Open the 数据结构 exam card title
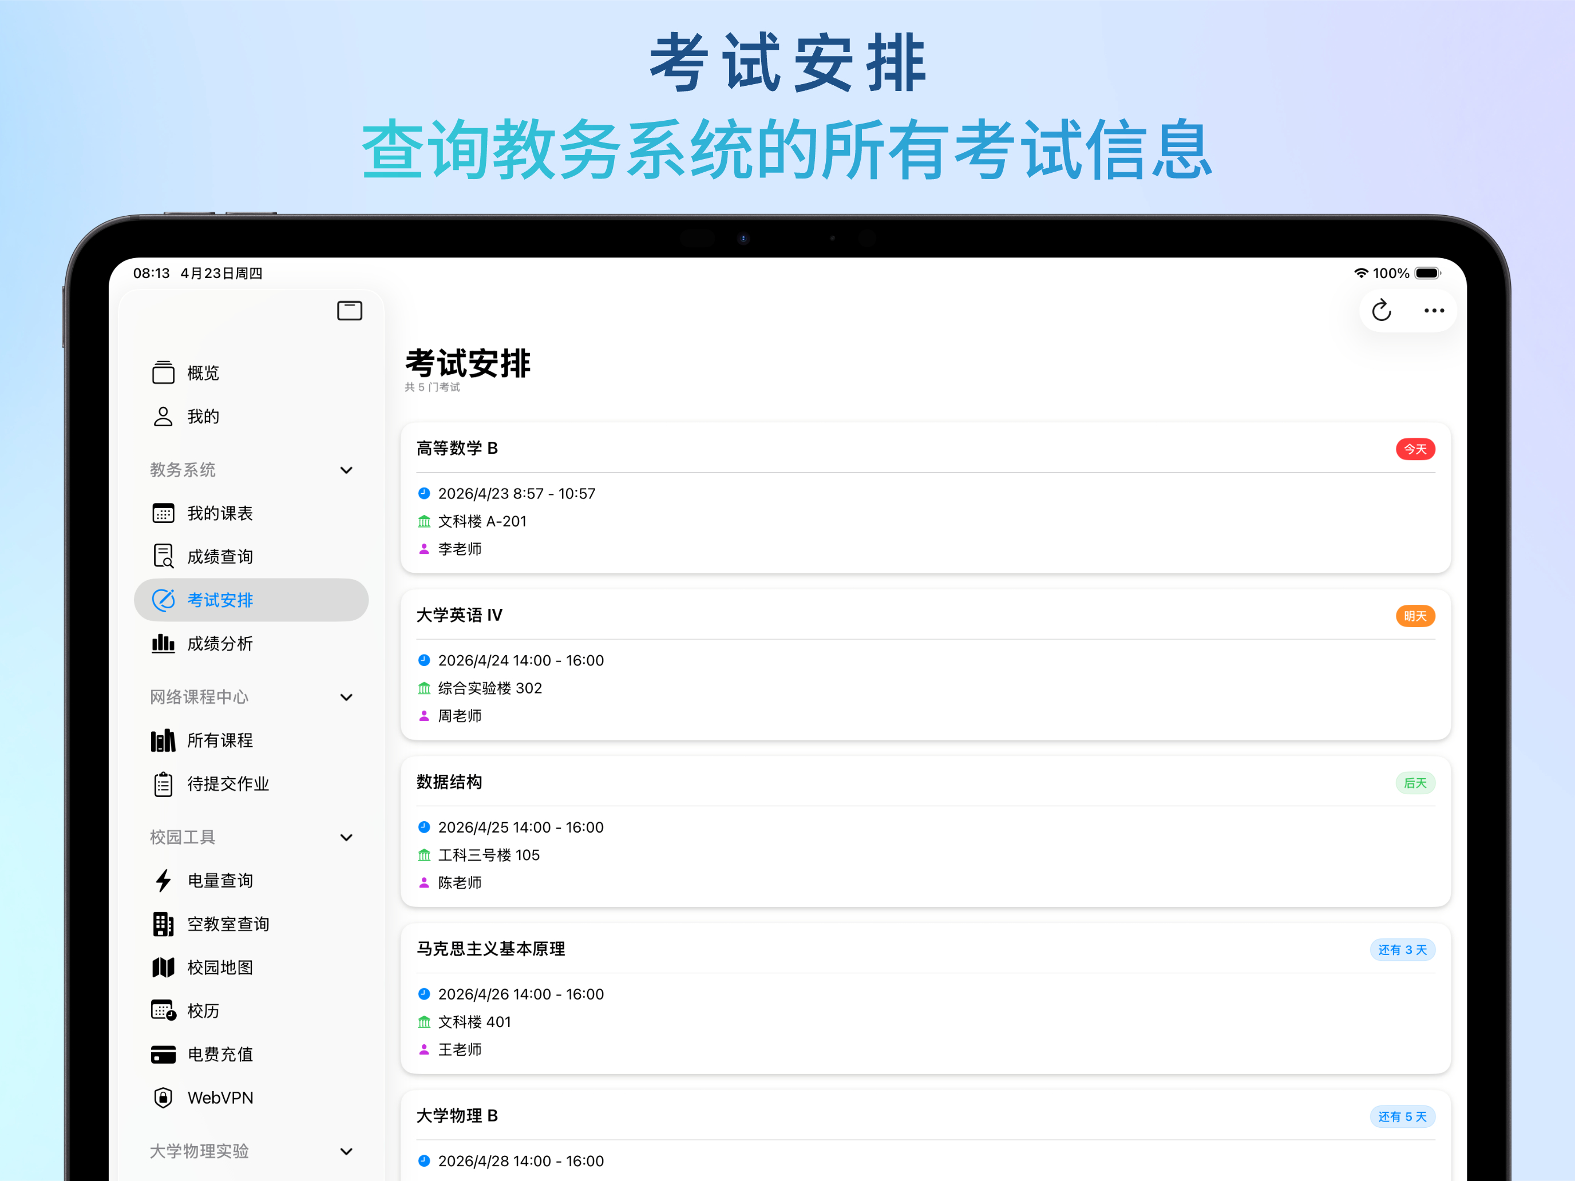 [x=449, y=782]
